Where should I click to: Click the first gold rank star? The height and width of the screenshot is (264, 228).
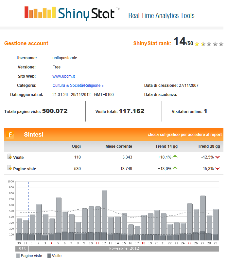(x=197, y=44)
